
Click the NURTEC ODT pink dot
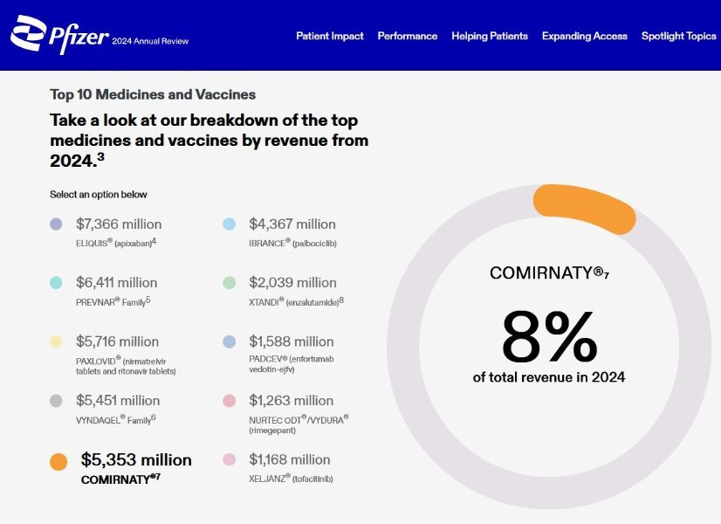pos(229,400)
